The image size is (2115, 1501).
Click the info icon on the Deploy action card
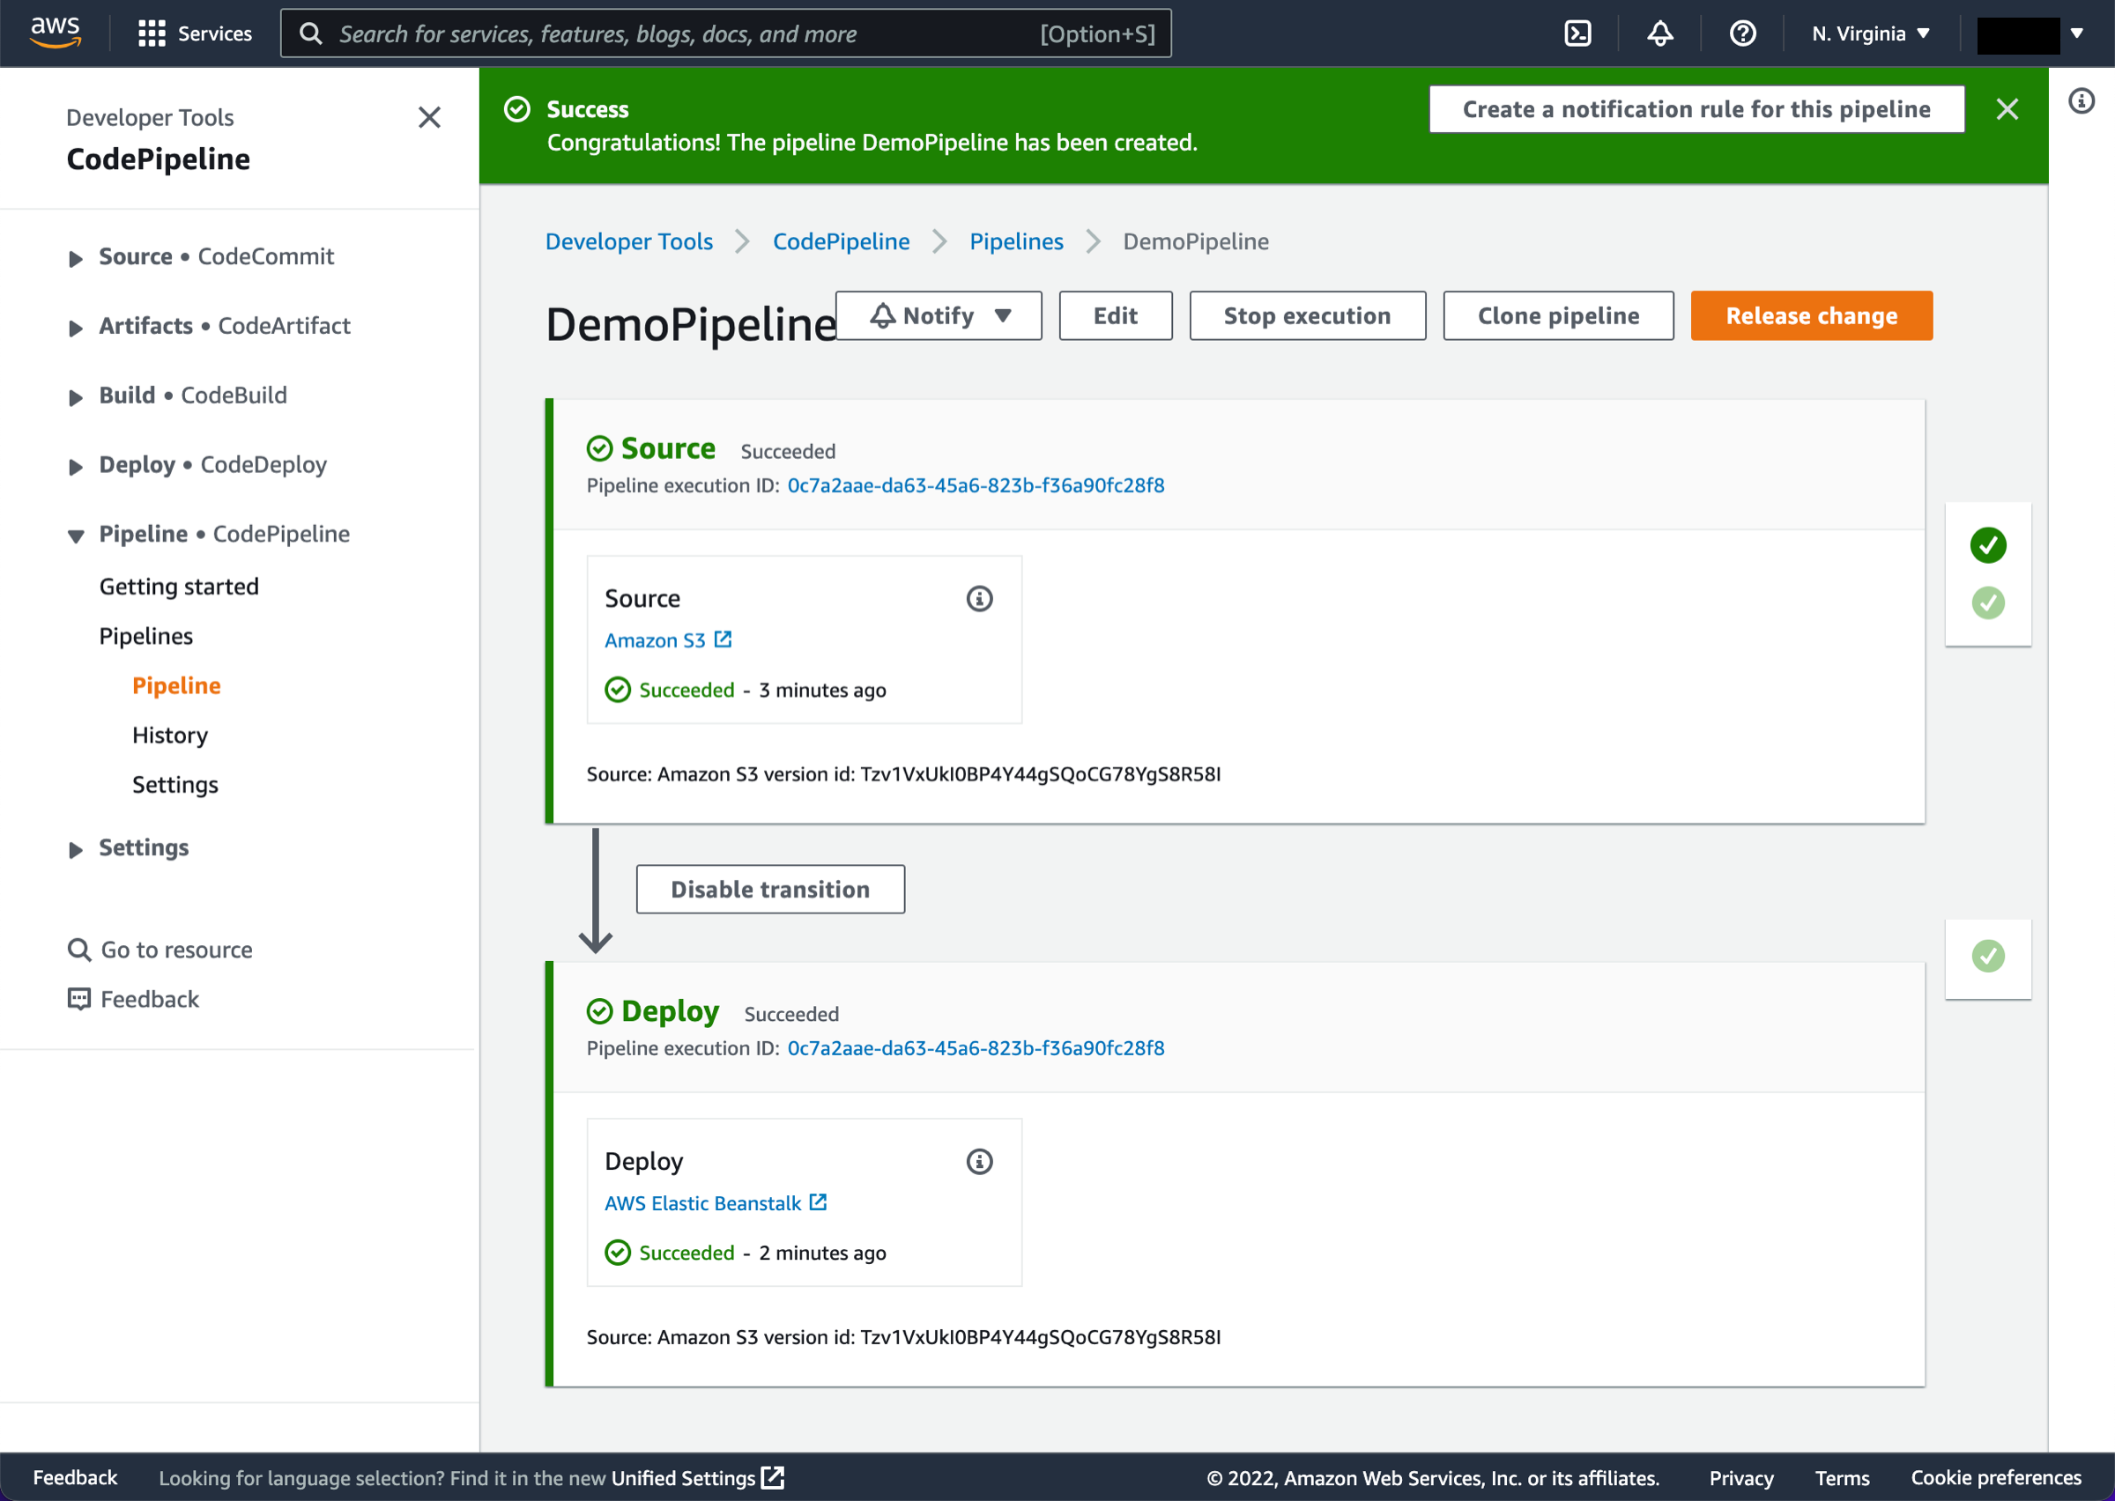pos(979,1162)
